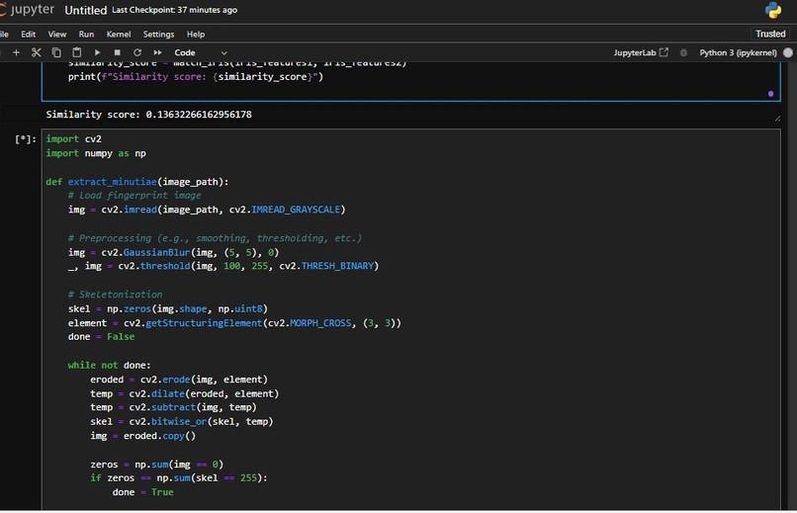Interrupt the kernel with stop icon
This screenshot has height=513, width=797.
(x=118, y=52)
